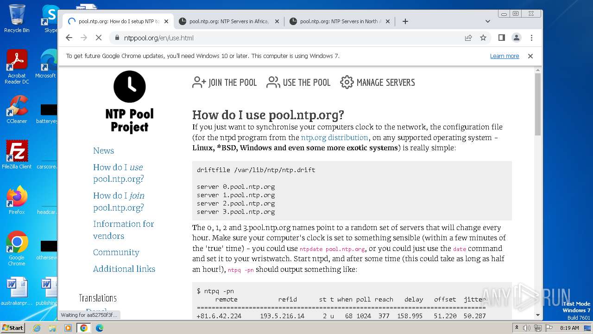Click the share page icon in address bar
This screenshot has height=334, width=593.
point(468,38)
